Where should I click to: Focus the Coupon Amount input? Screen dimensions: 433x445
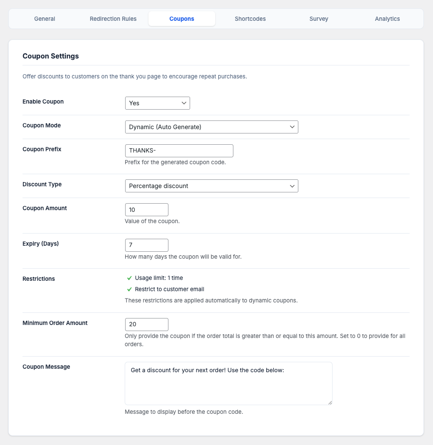click(x=146, y=210)
